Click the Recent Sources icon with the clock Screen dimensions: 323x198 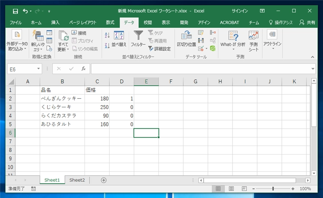(49, 49)
